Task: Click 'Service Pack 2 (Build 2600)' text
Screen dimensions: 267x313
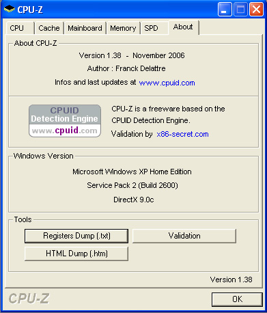Action: click(x=132, y=185)
